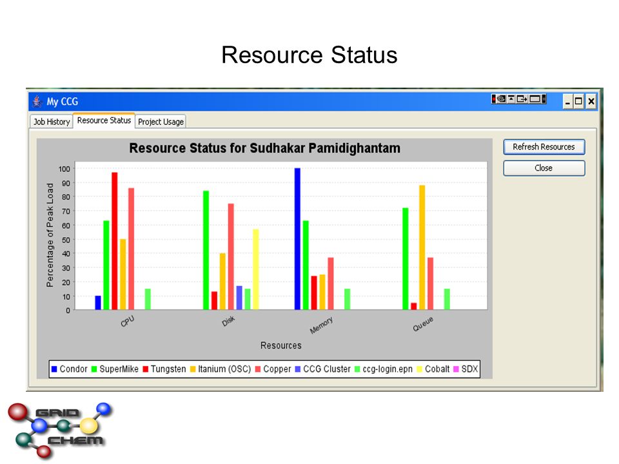Click the yellow Cobalt legend swatch

tap(420, 369)
